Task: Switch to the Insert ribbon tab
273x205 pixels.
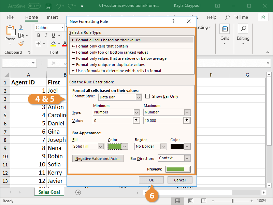Action: tap(53, 17)
